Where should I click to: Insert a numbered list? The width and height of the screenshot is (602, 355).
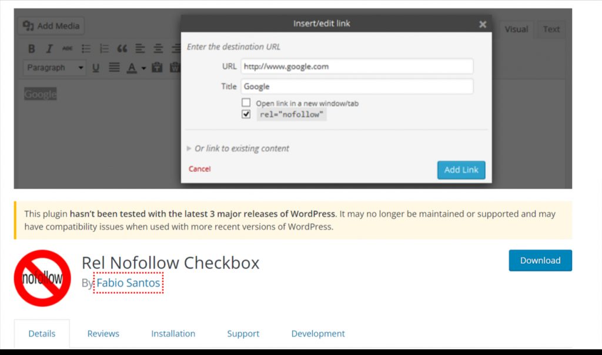point(103,49)
